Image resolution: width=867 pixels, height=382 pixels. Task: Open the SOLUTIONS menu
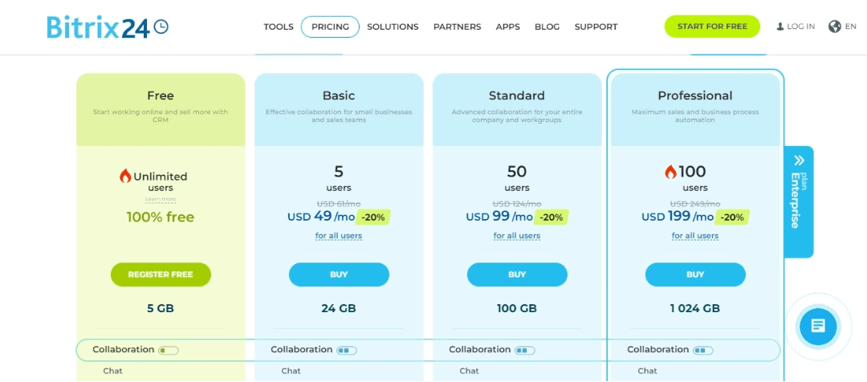pos(393,26)
